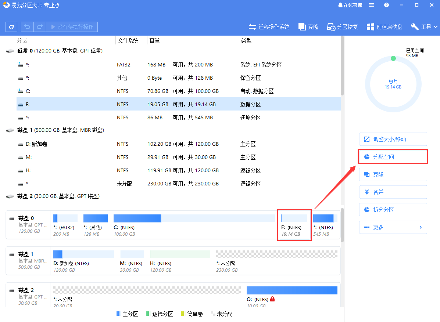Expand the 更多 more options menu

point(393,227)
